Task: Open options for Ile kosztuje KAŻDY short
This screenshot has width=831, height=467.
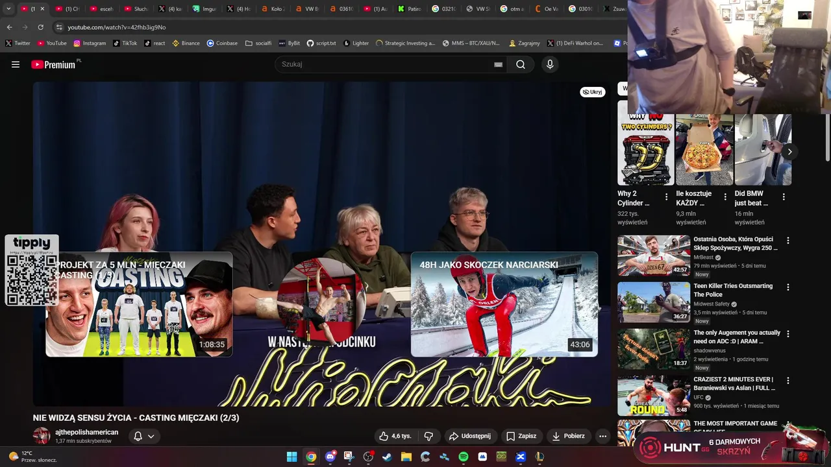Action: pyautogui.click(x=725, y=197)
